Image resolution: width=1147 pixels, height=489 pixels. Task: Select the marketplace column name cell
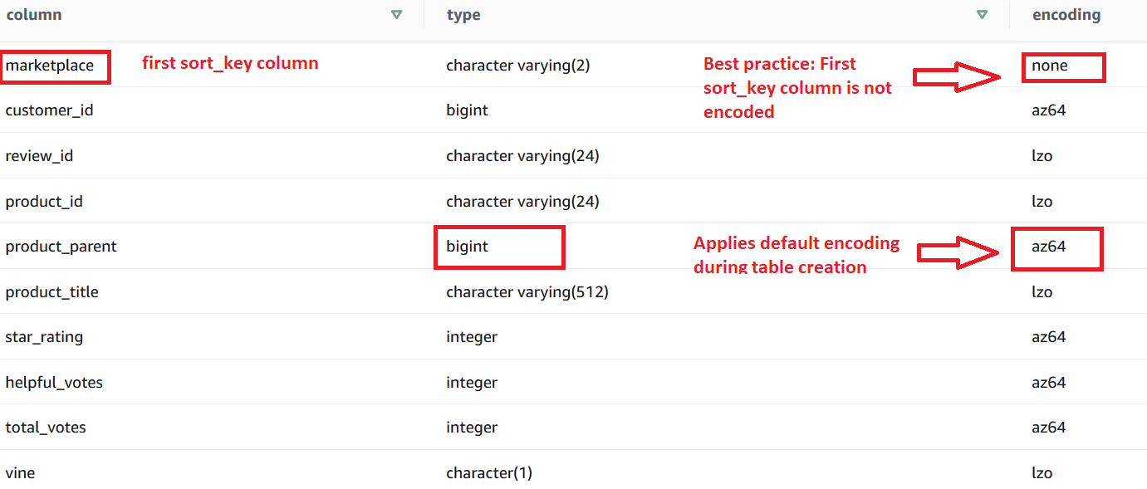point(50,66)
